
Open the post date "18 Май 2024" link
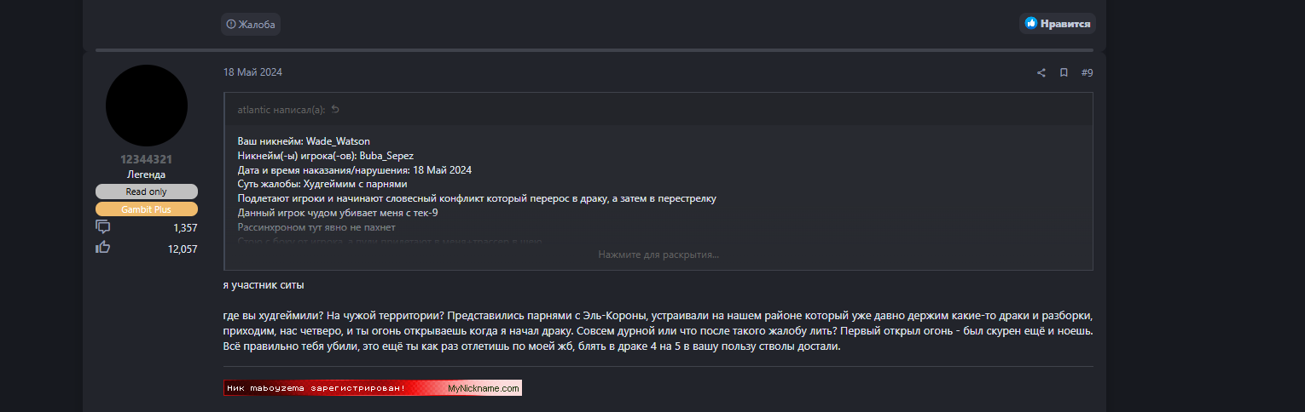[x=252, y=72]
